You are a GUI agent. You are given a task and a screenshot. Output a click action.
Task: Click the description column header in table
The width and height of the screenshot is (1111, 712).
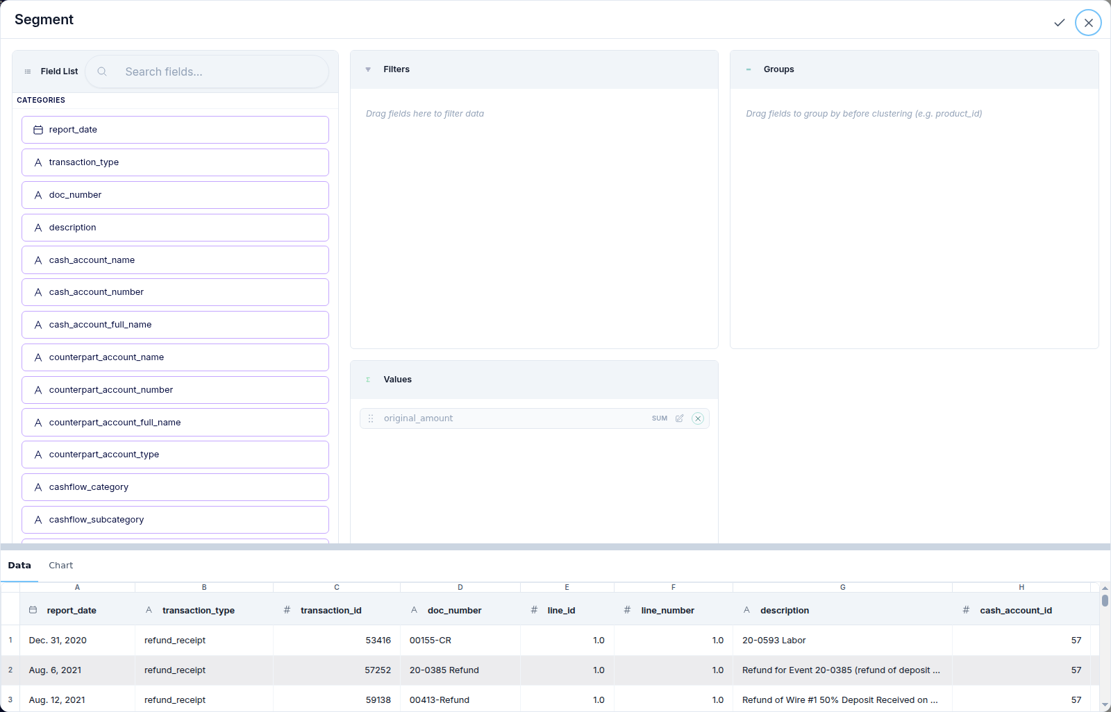pyautogui.click(x=842, y=610)
